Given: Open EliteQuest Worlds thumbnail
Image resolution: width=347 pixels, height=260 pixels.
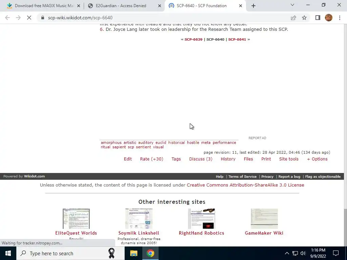Looking at the screenshot, I should [x=76, y=219].
